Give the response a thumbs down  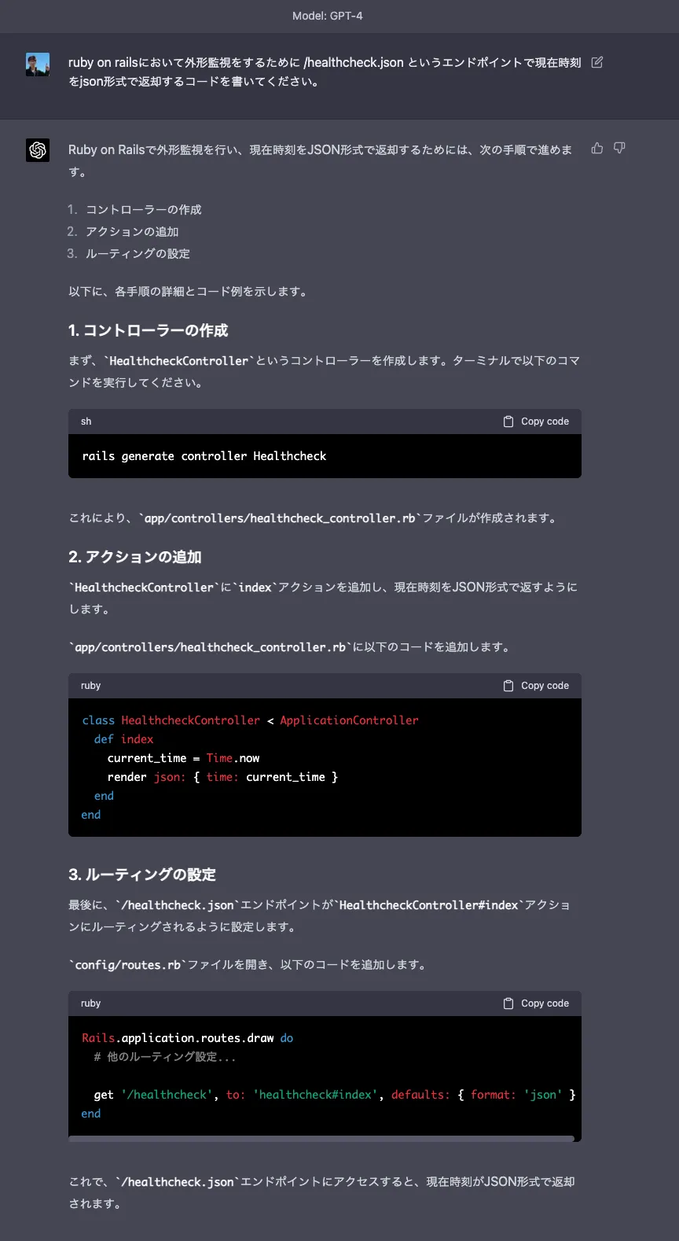[x=619, y=148]
